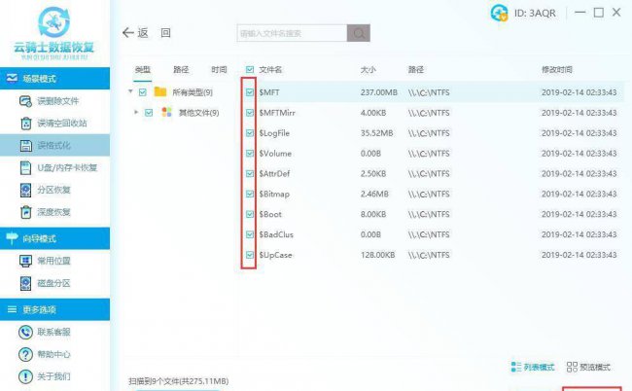Screen dimensions: 632x391
Task: Toggle the $LogFile checkbox
Action: click(x=250, y=133)
